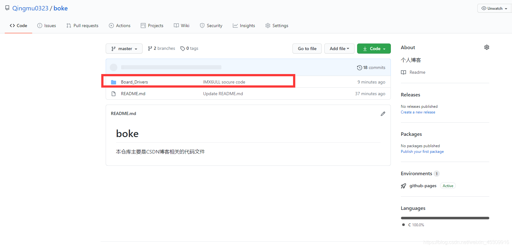Click the 9 minutes ago timestamp
The image size is (512, 248).
371,82
